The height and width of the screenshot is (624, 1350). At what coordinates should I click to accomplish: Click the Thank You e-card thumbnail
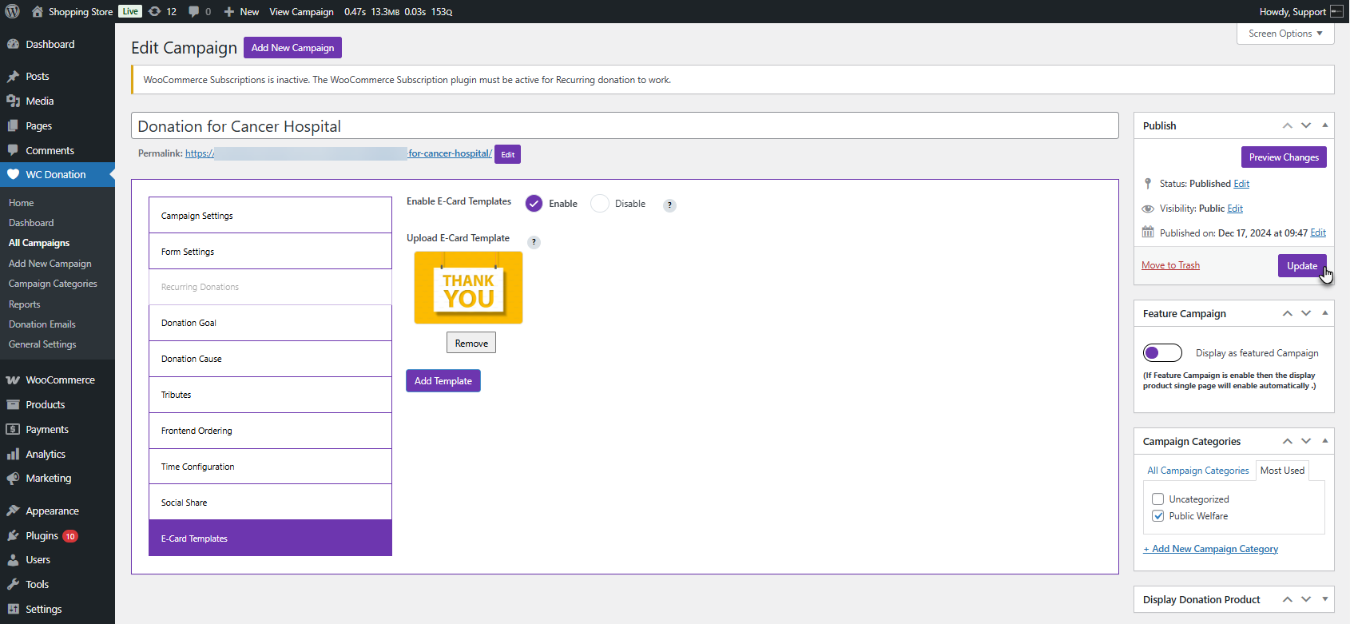tap(468, 288)
